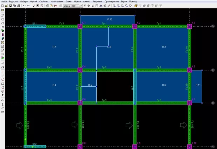
Task: Click the Undo arrow icon
Action: 24,6
